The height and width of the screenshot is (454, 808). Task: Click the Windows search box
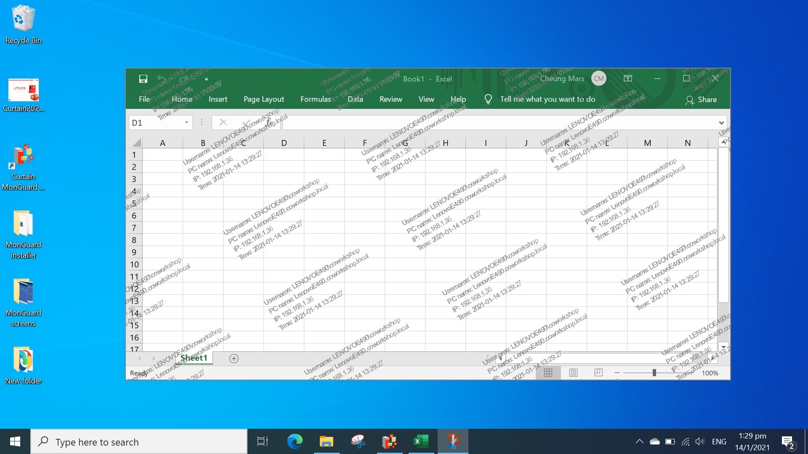139,441
